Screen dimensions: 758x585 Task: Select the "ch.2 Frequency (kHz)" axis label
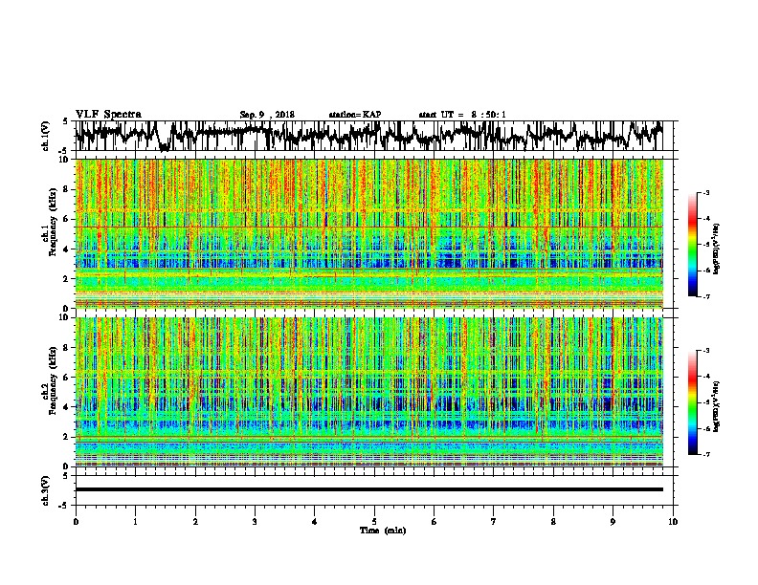(x=51, y=380)
